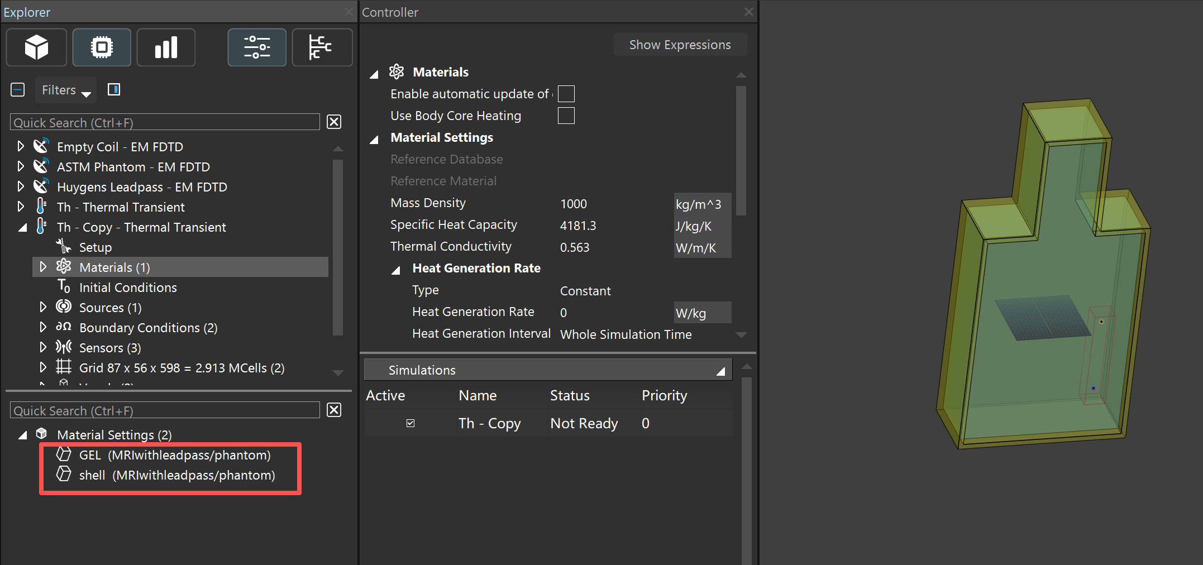Select the Initial Conditions tree item
This screenshot has width=1203, height=565.
pyautogui.click(x=128, y=288)
